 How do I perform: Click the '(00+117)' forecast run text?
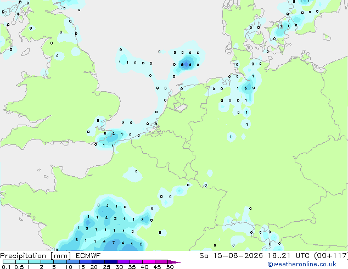[x=330, y=256]
